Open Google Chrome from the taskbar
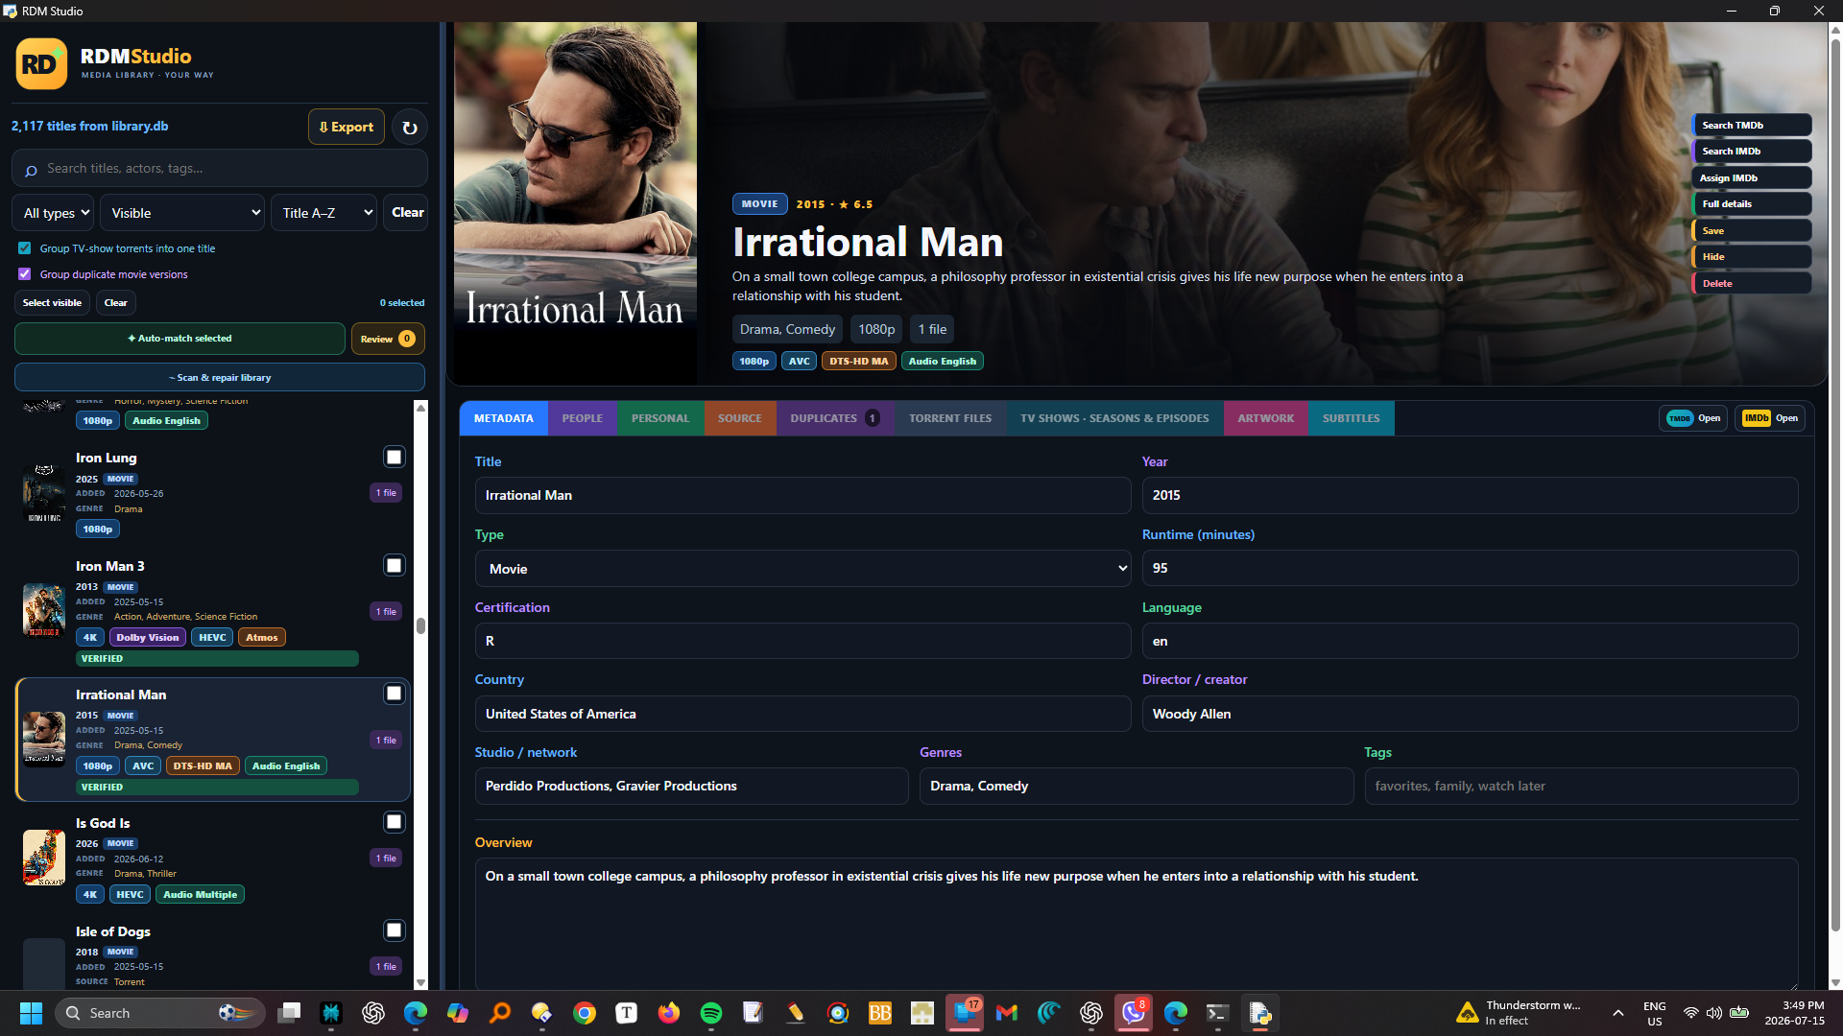The width and height of the screenshot is (1843, 1036). click(x=585, y=1013)
